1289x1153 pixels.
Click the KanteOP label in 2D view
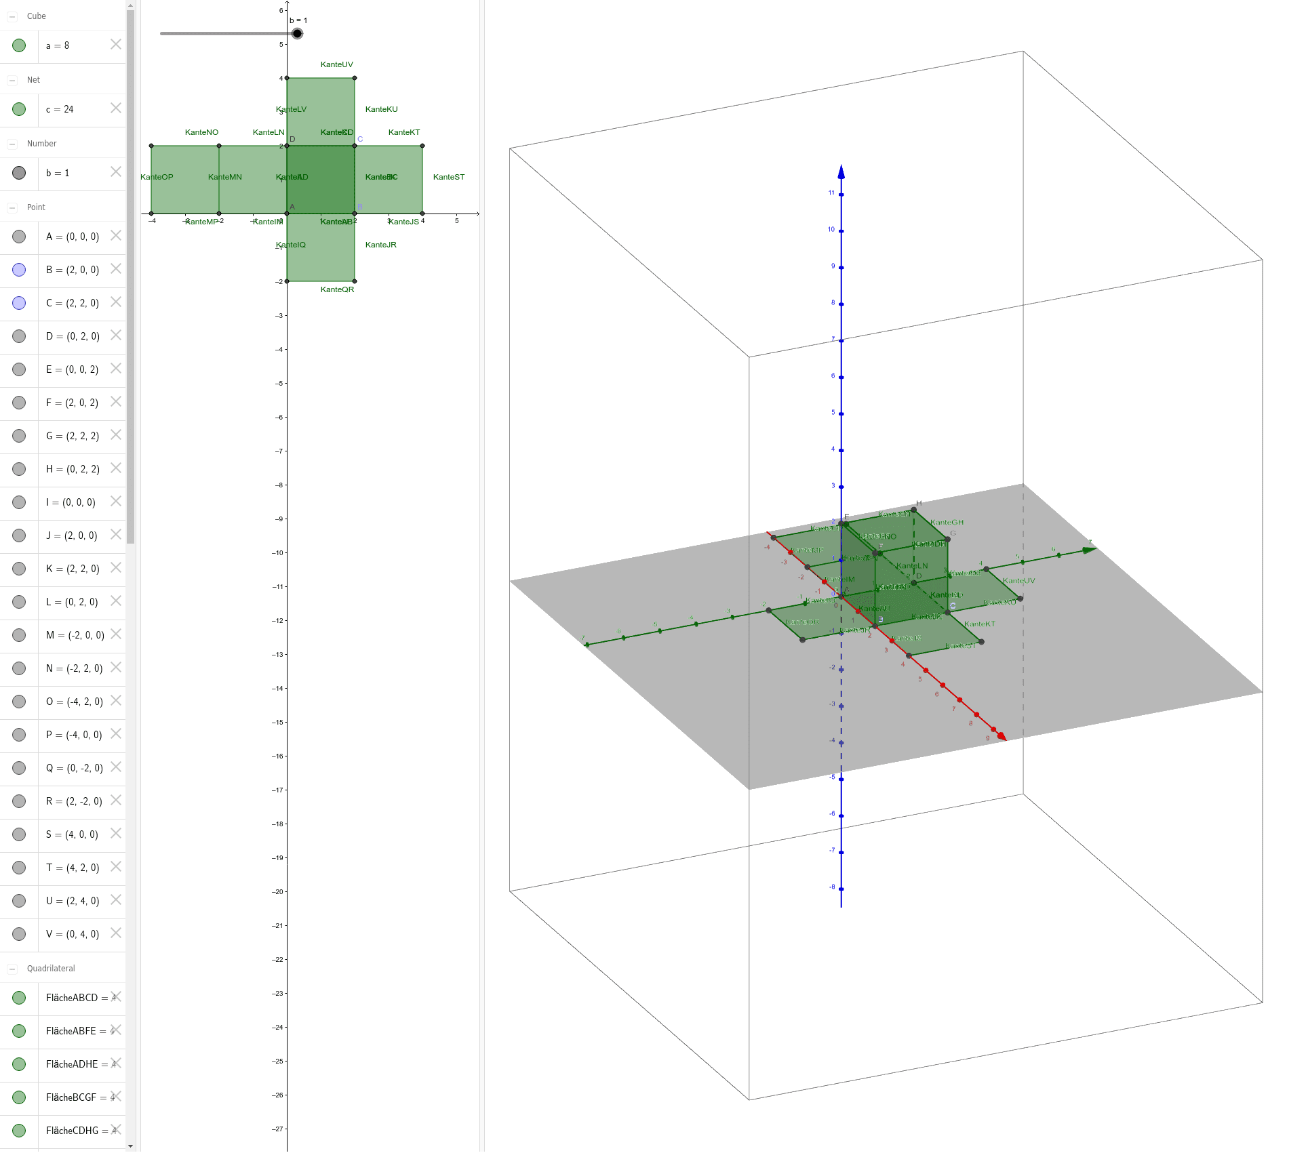[157, 177]
